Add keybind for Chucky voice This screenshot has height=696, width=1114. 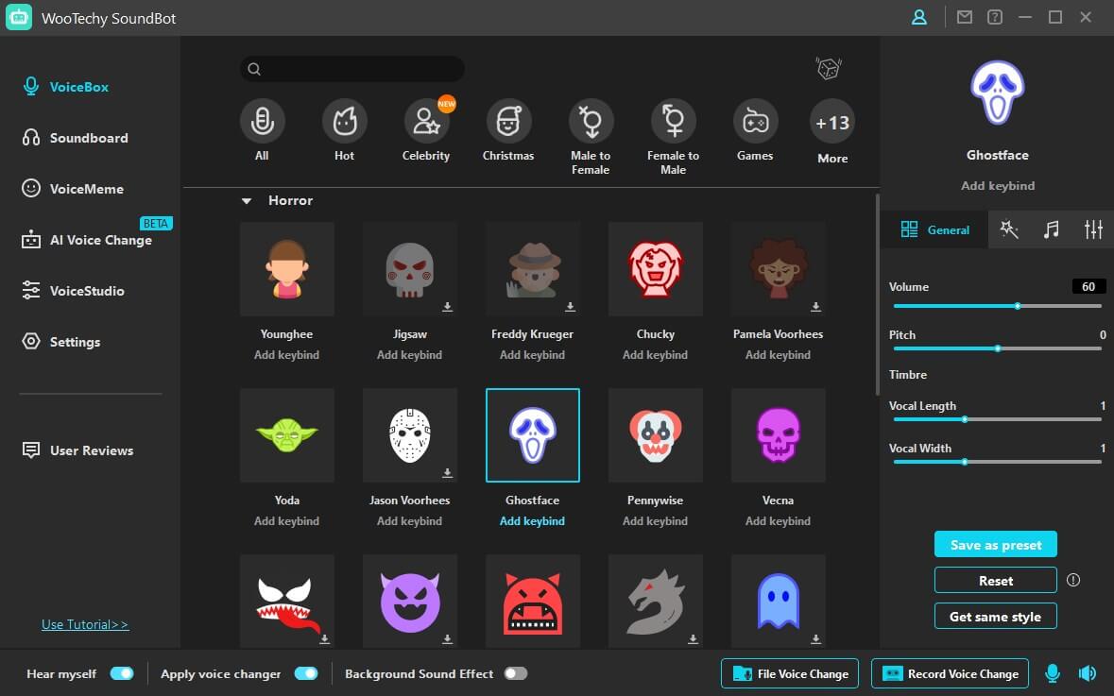[x=656, y=354]
